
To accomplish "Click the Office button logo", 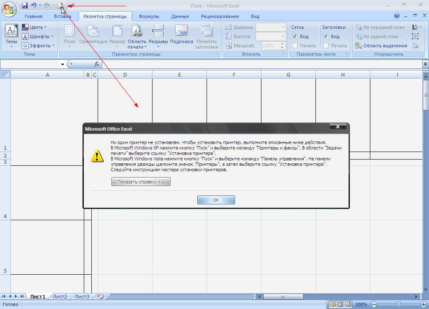I will [x=8, y=9].
